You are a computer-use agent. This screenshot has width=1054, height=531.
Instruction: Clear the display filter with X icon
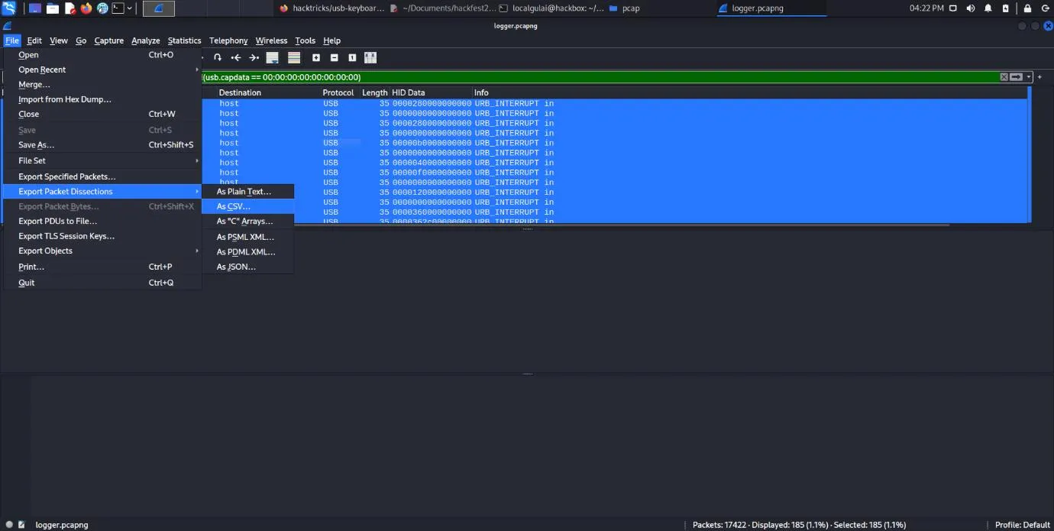pyautogui.click(x=1004, y=77)
